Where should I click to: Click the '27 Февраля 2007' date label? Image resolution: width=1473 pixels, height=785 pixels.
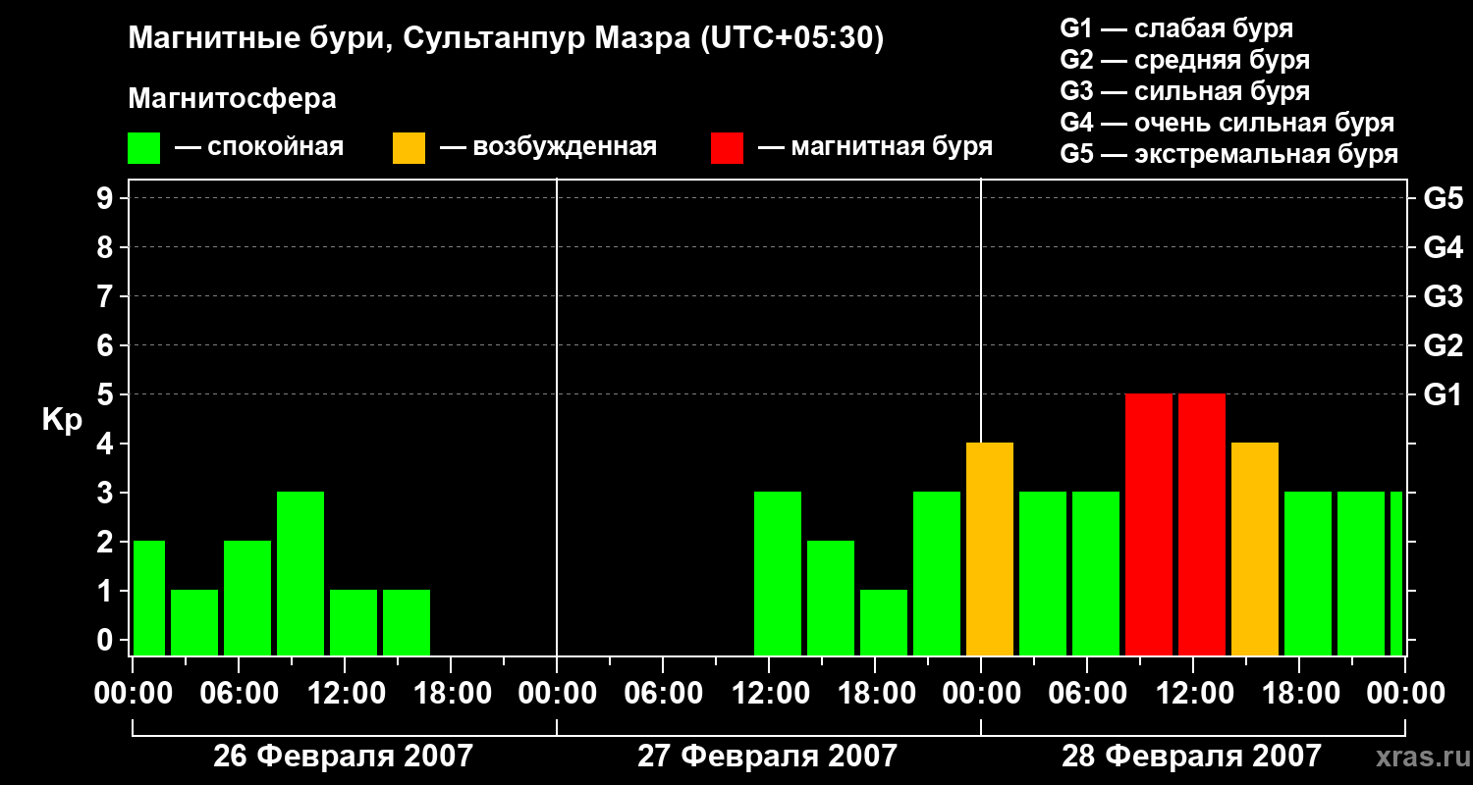[767, 757]
